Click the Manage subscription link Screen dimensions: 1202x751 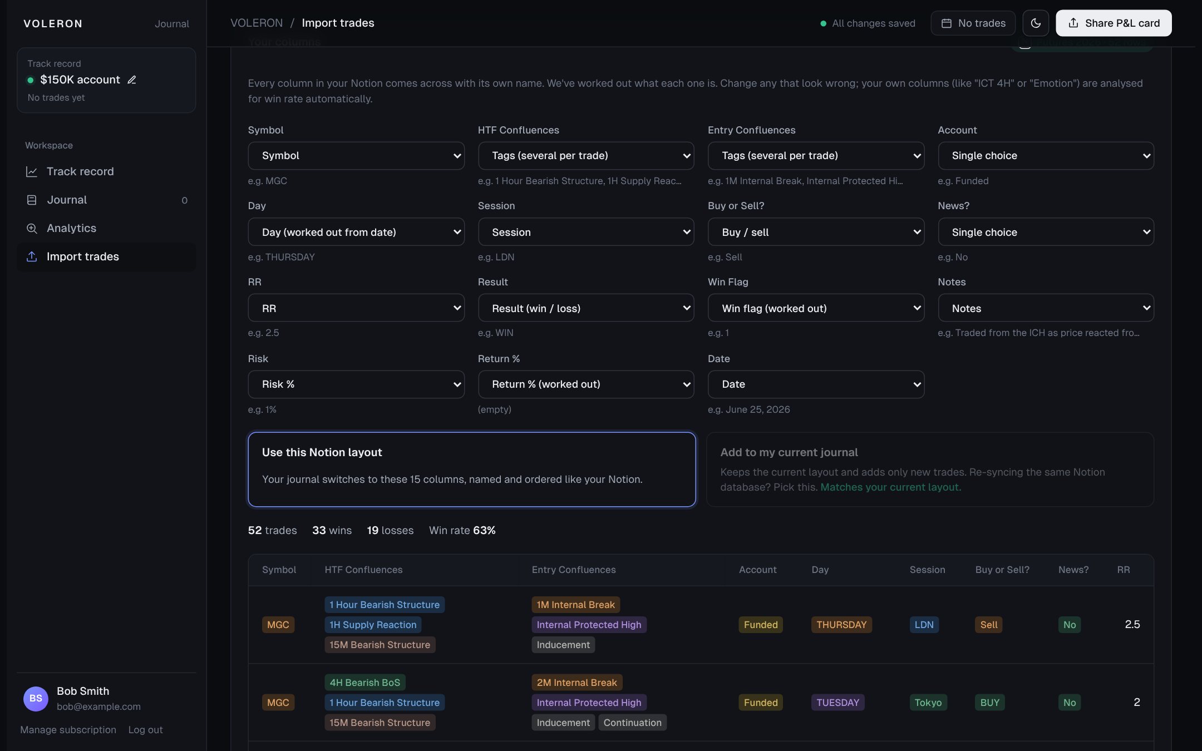[68, 730]
